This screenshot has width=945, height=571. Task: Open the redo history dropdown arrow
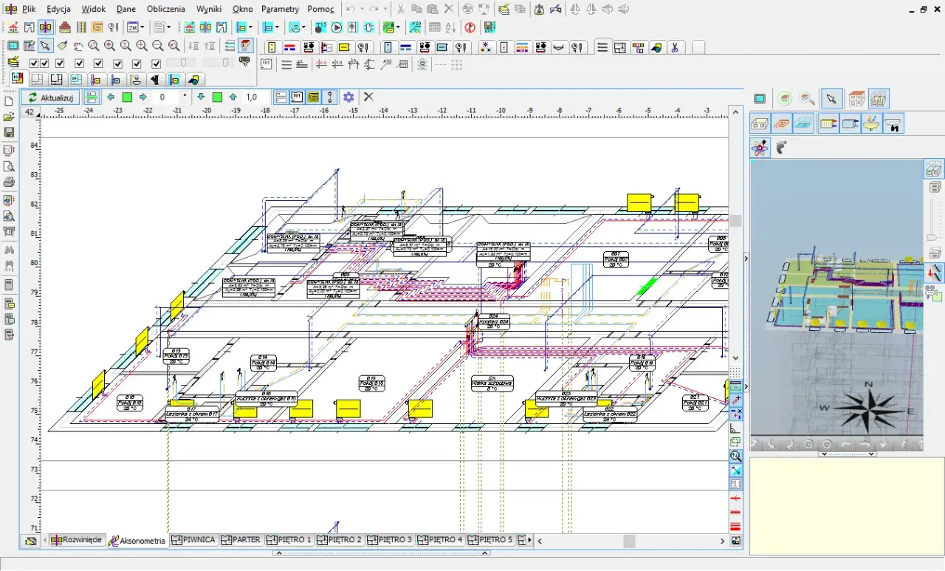point(385,9)
